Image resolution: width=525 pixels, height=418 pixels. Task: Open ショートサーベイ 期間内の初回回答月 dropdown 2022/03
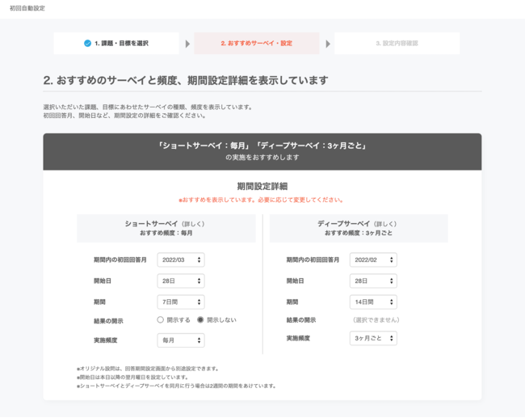click(180, 260)
